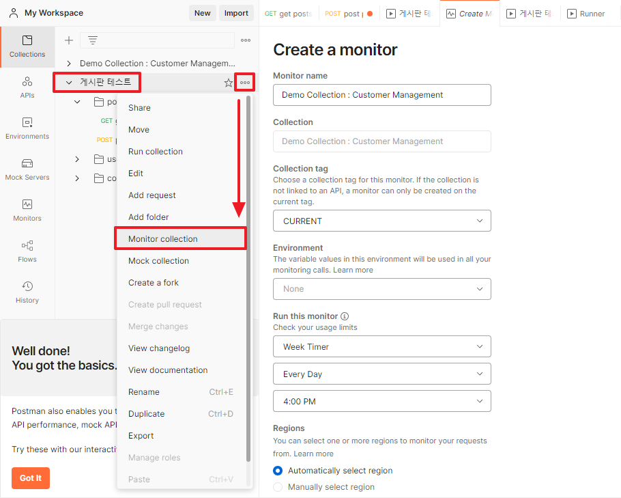Click the Import button
Screen dimensions: 621x498
[236, 13]
